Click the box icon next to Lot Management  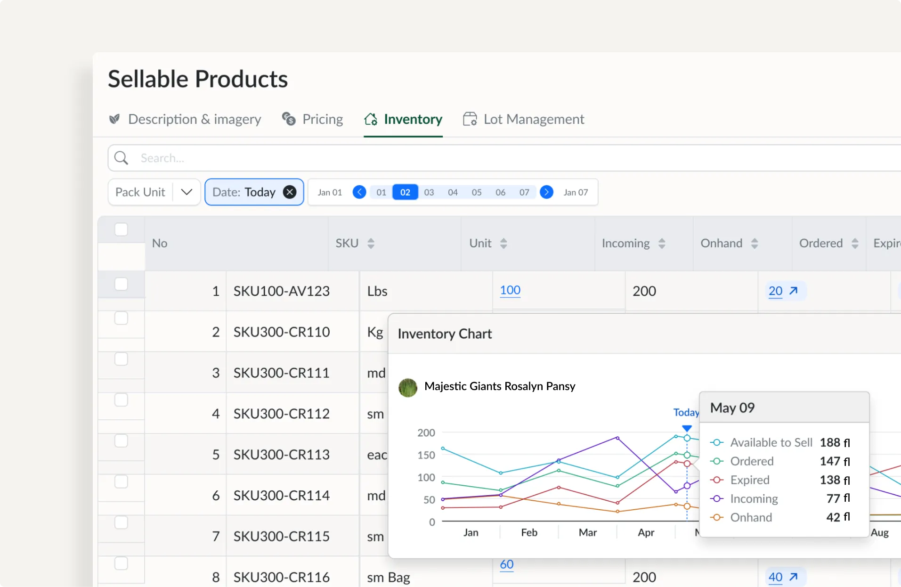(470, 119)
